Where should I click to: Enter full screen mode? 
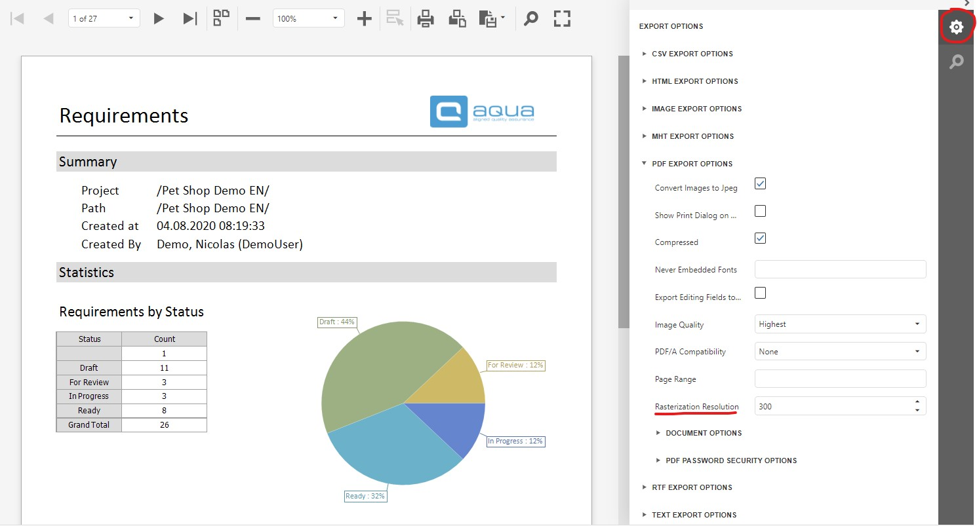562,19
